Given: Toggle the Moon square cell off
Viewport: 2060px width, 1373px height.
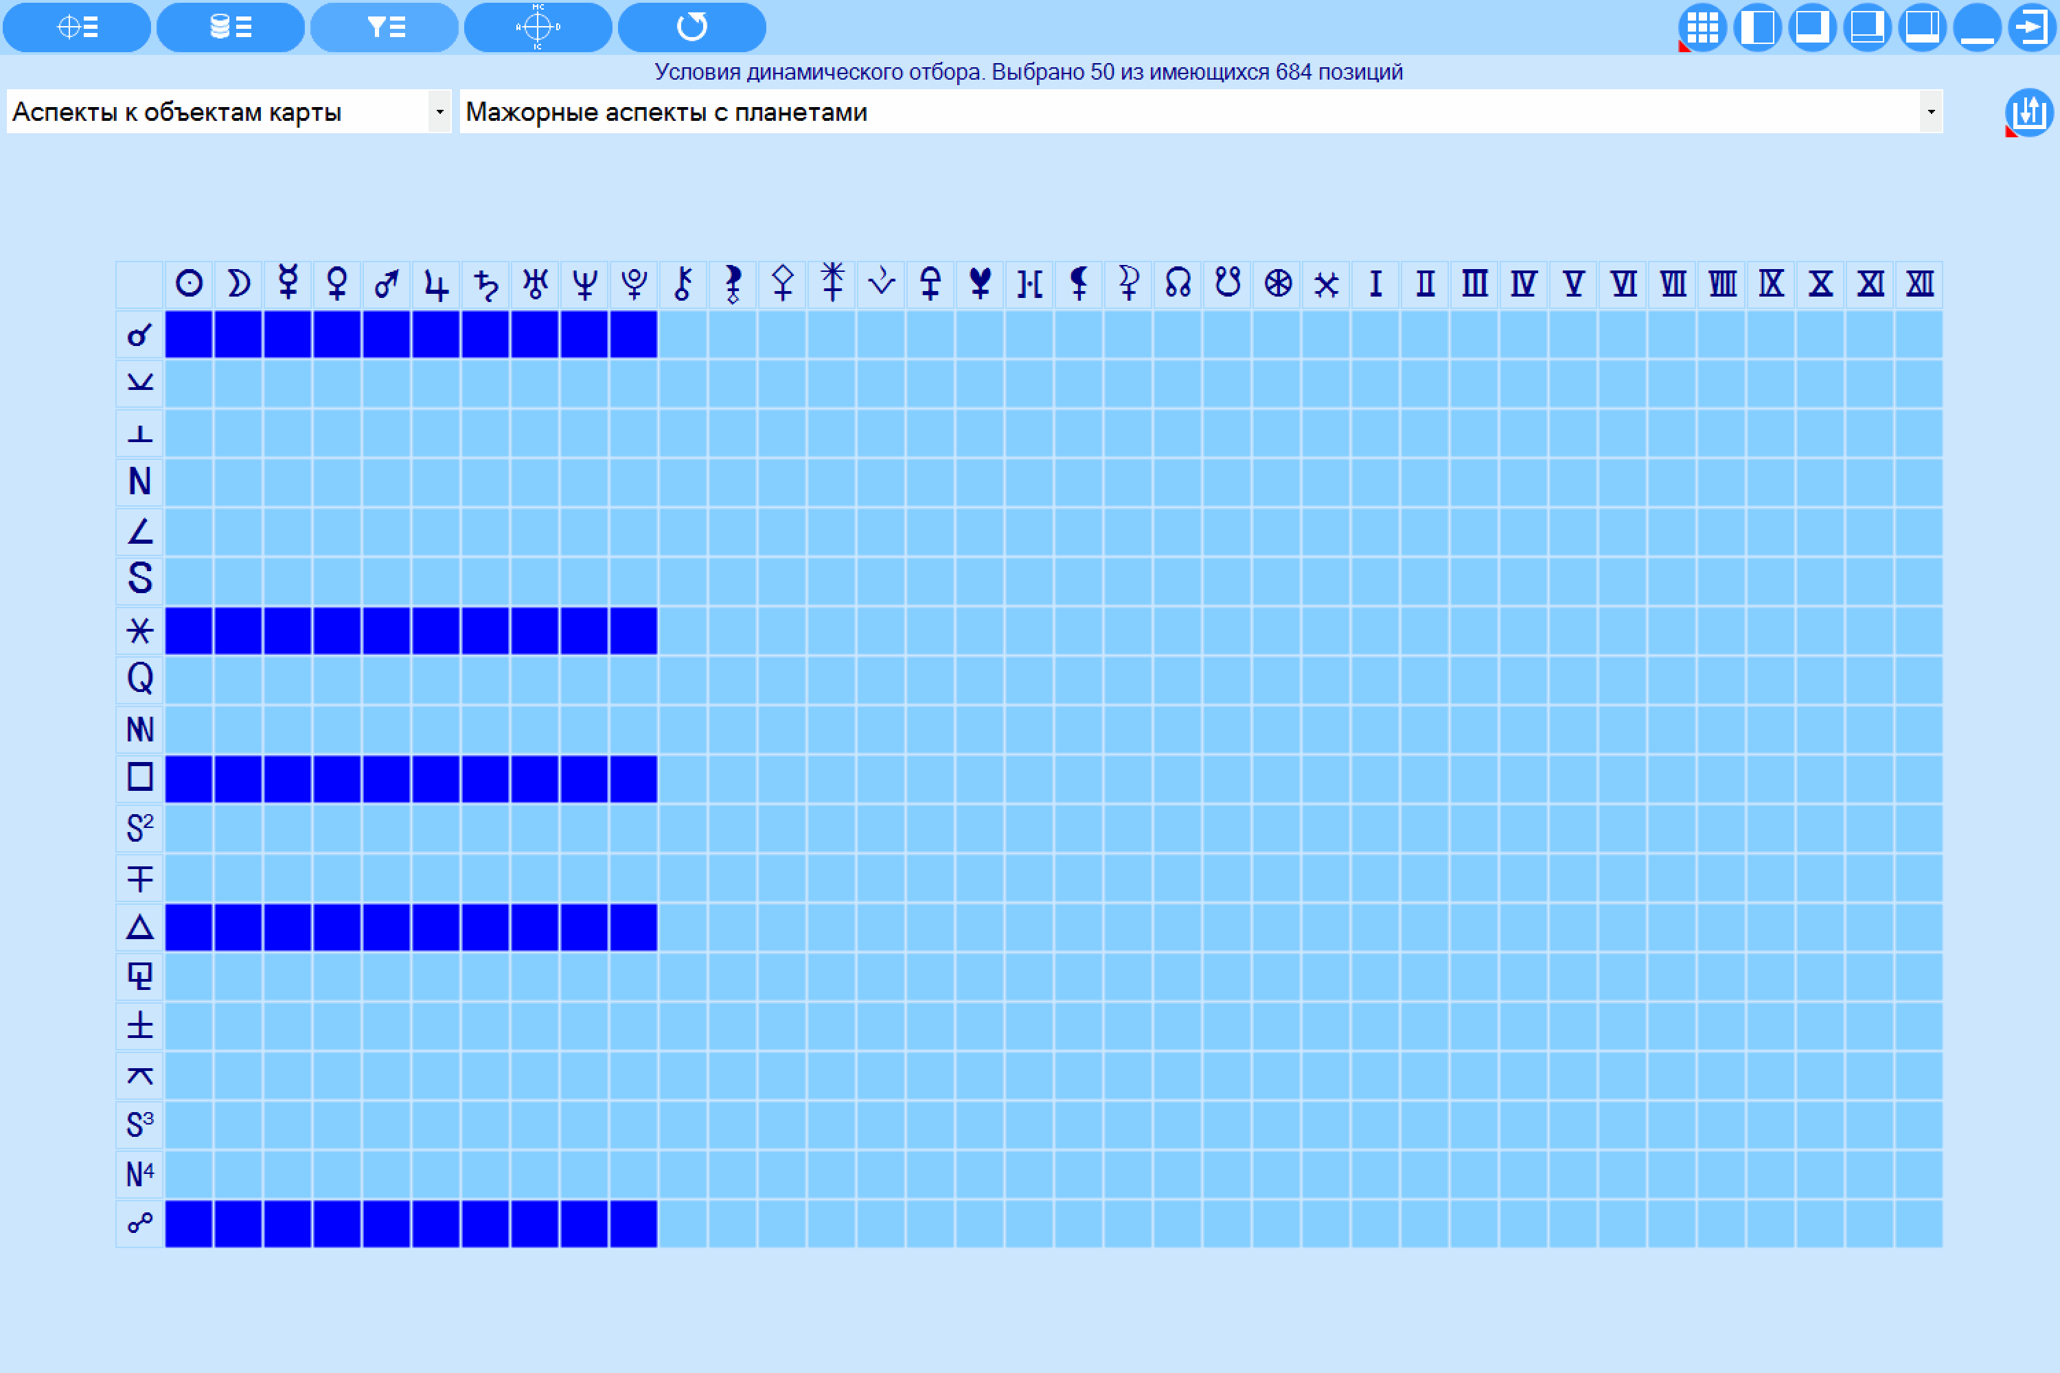Looking at the screenshot, I should coord(238,778).
